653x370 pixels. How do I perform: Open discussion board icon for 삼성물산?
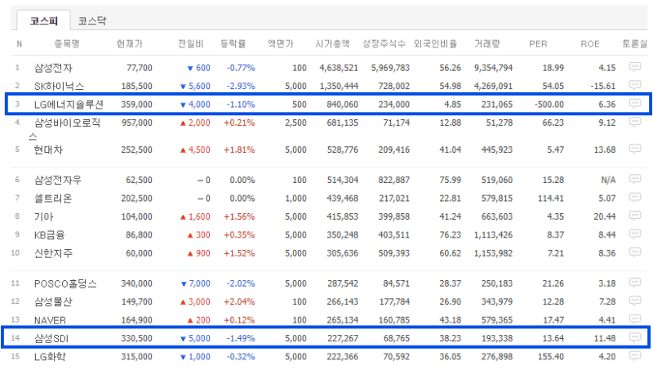point(635,301)
